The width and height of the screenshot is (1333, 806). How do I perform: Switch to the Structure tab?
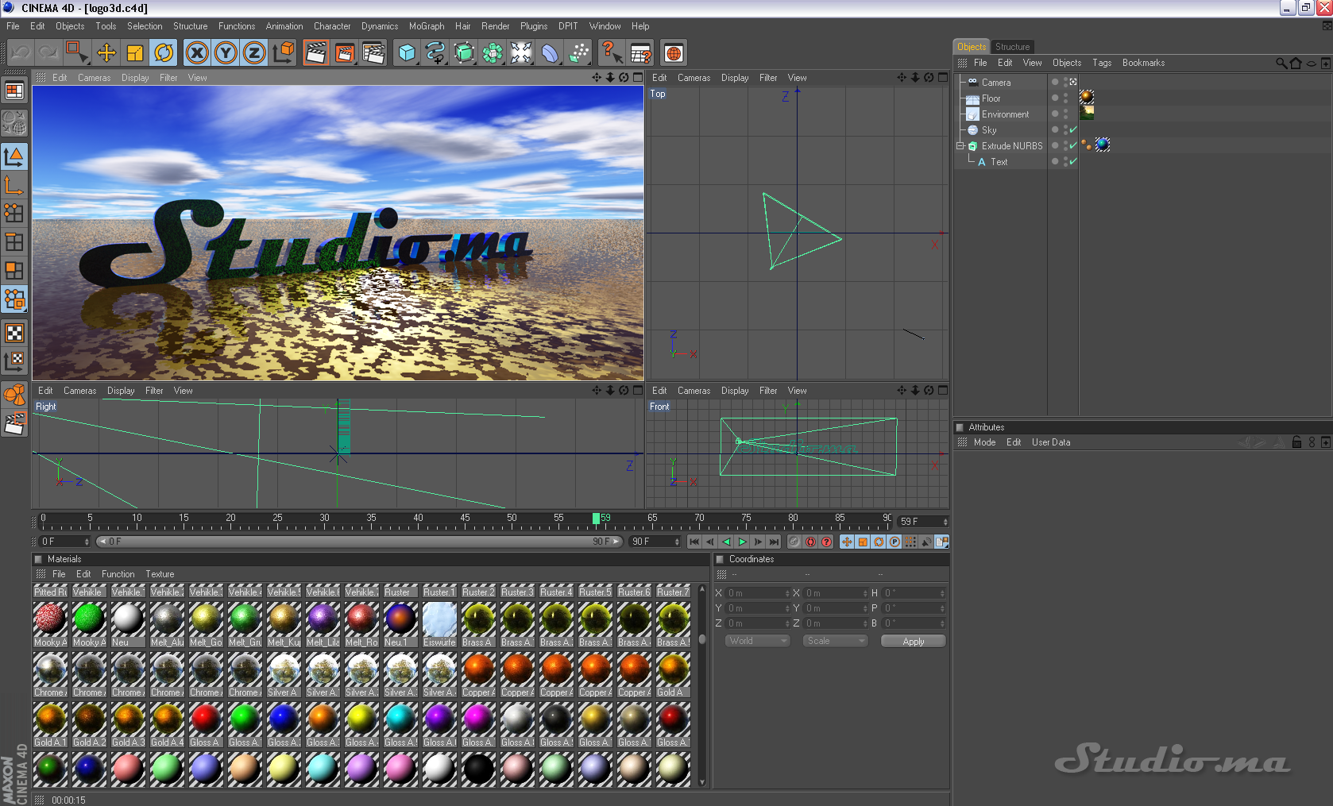point(1012,47)
